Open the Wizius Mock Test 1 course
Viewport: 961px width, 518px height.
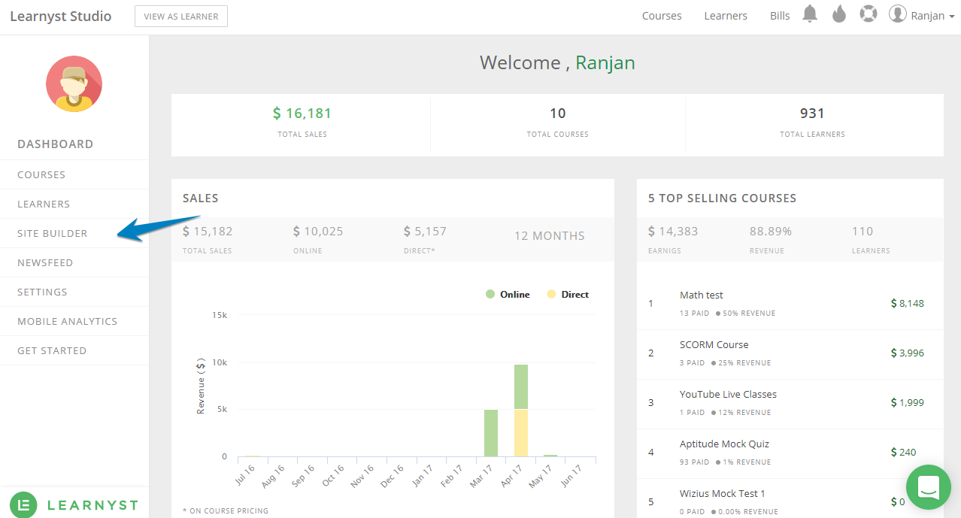click(723, 494)
